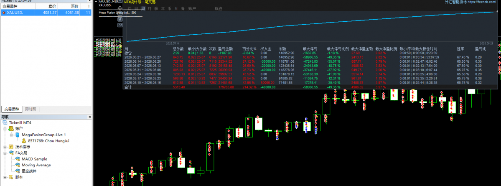Click the 2026.06.21 ~ 2026.06.27 week row

click(310, 57)
